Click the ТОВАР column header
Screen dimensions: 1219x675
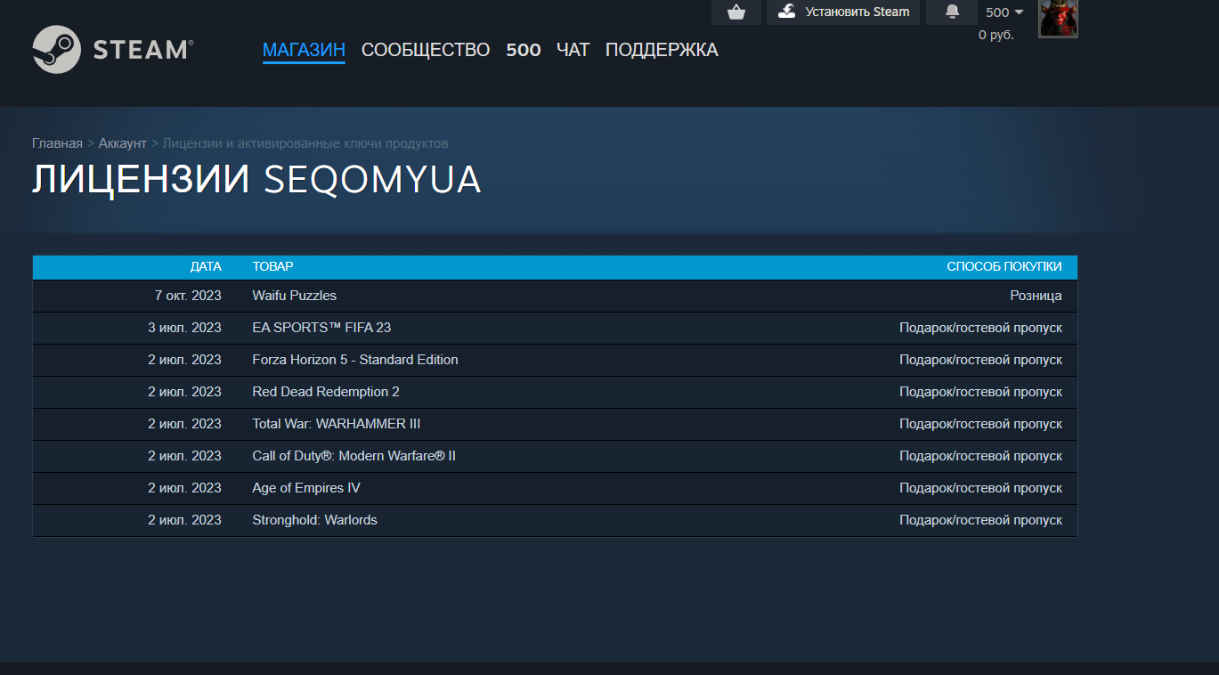tap(273, 266)
